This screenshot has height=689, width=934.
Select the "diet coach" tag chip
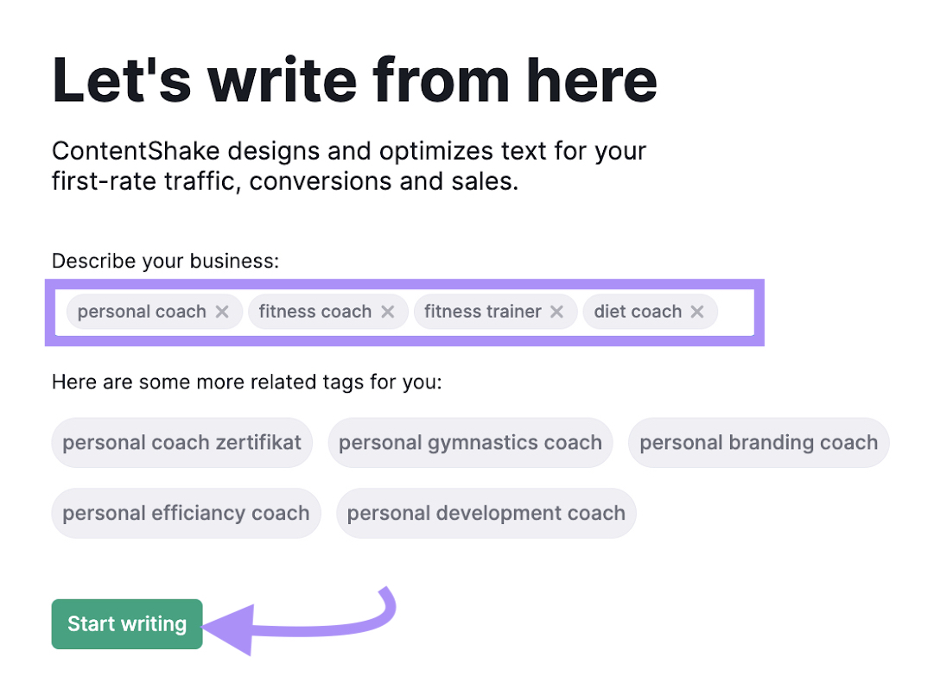tap(635, 311)
